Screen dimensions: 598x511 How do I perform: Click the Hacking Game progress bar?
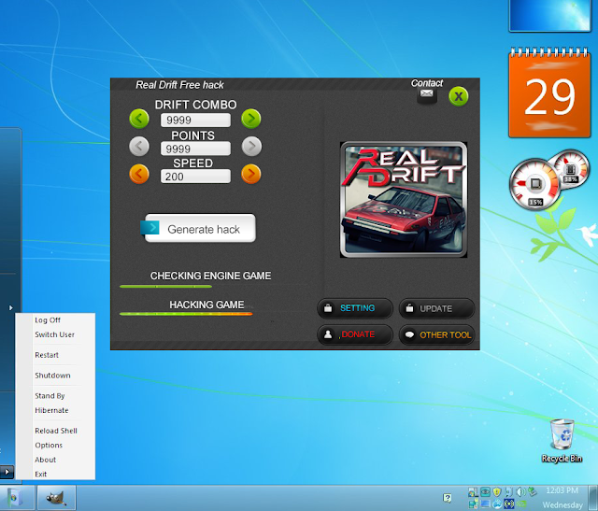(186, 314)
